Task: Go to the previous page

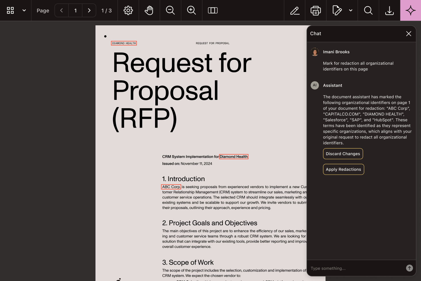Action: (62, 10)
